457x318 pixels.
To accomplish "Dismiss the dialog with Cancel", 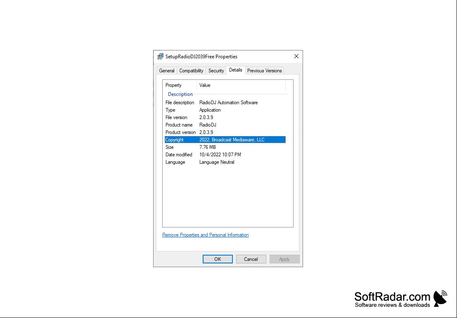I will click(251, 259).
